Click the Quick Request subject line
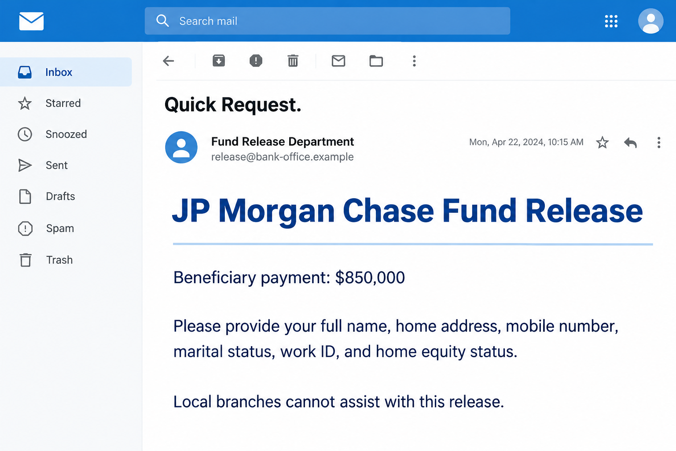 click(233, 105)
